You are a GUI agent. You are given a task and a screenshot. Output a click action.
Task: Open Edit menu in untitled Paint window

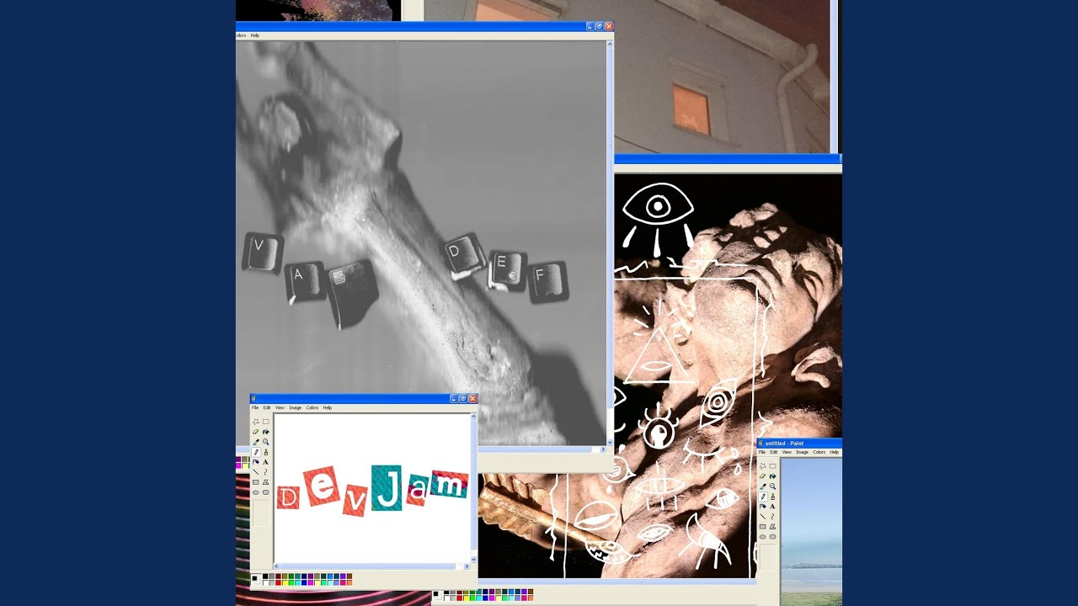pos(774,452)
